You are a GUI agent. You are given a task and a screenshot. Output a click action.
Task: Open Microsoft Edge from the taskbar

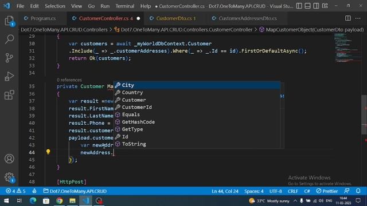point(33,201)
